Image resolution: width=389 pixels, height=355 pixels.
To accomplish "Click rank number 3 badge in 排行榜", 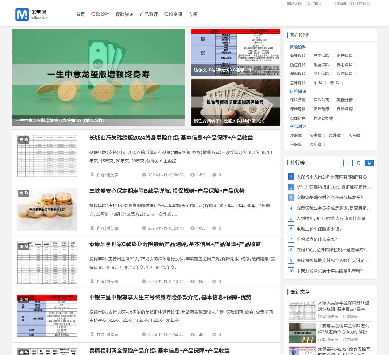I will tap(291, 197).
